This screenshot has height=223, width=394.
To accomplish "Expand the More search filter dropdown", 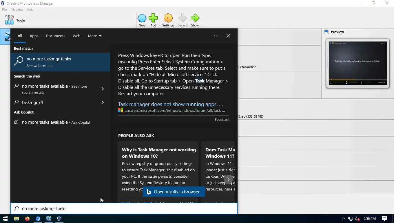I will tap(94, 36).
